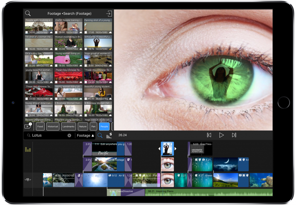Play the timeline preview

[x=221, y=135]
